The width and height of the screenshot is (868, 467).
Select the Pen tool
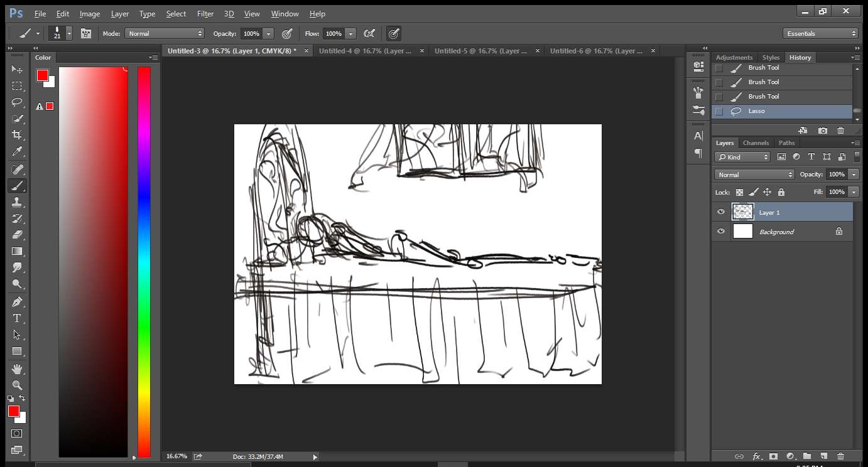[17, 302]
